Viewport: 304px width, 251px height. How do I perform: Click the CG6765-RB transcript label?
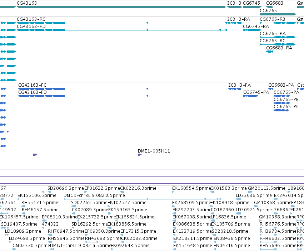[x=273, y=19]
